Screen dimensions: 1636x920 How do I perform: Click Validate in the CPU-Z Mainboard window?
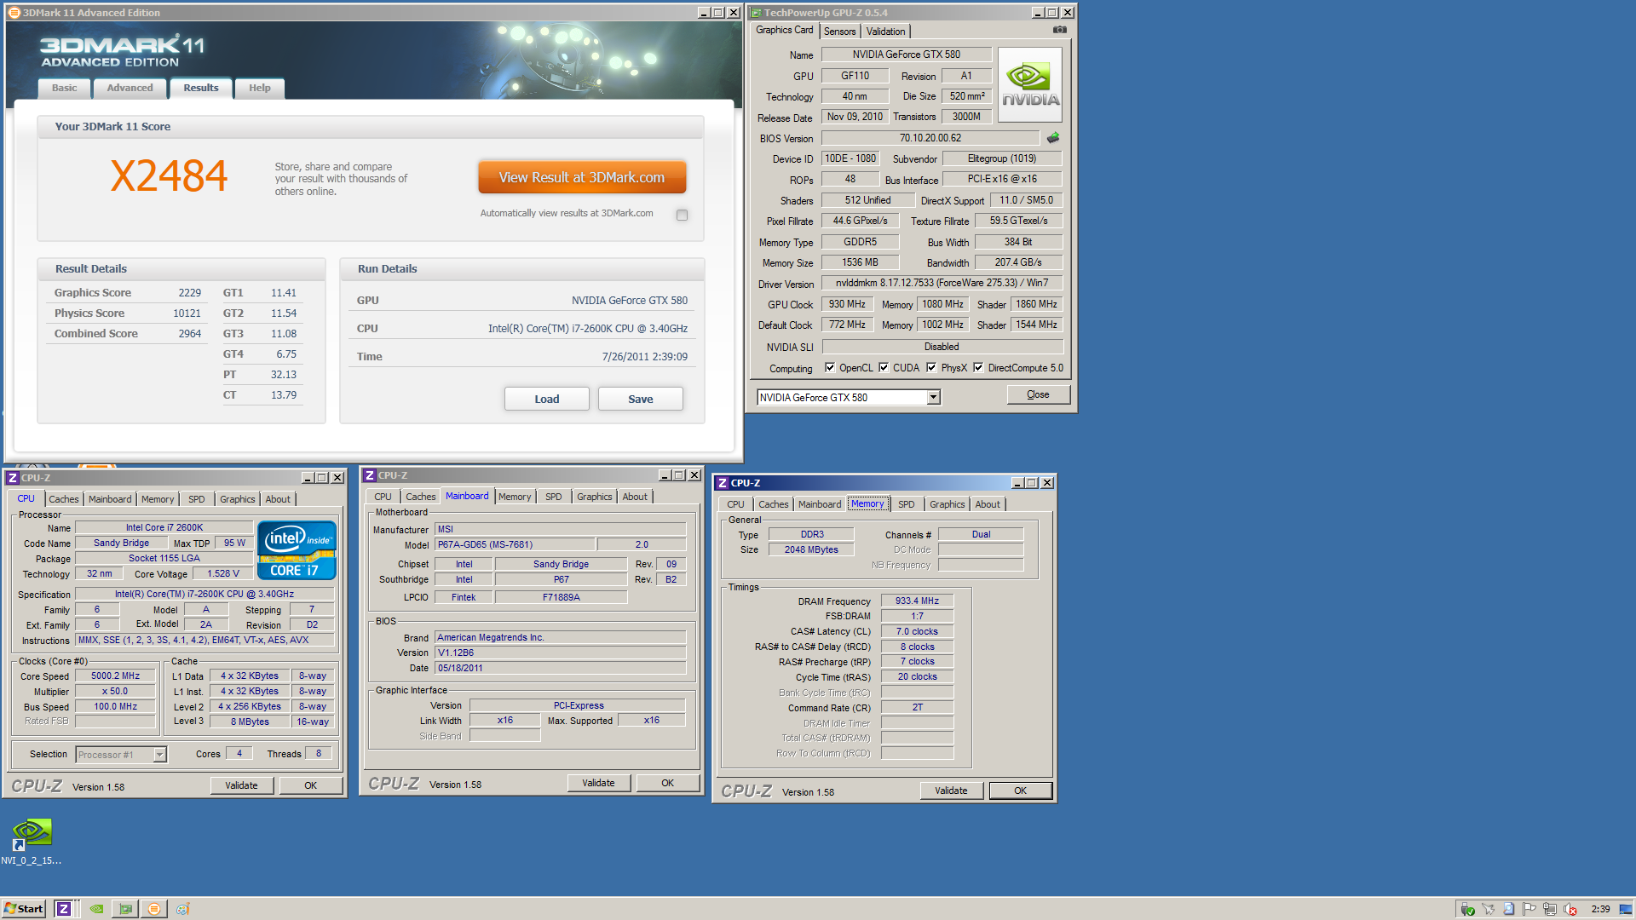click(x=598, y=783)
